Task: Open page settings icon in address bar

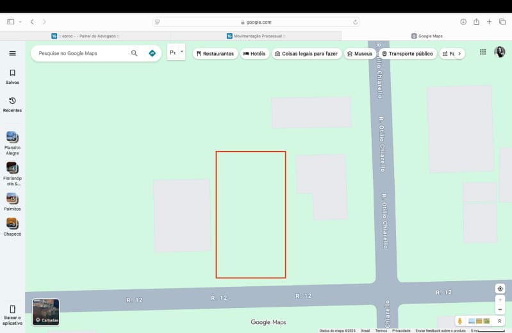Action: tap(158, 22)
